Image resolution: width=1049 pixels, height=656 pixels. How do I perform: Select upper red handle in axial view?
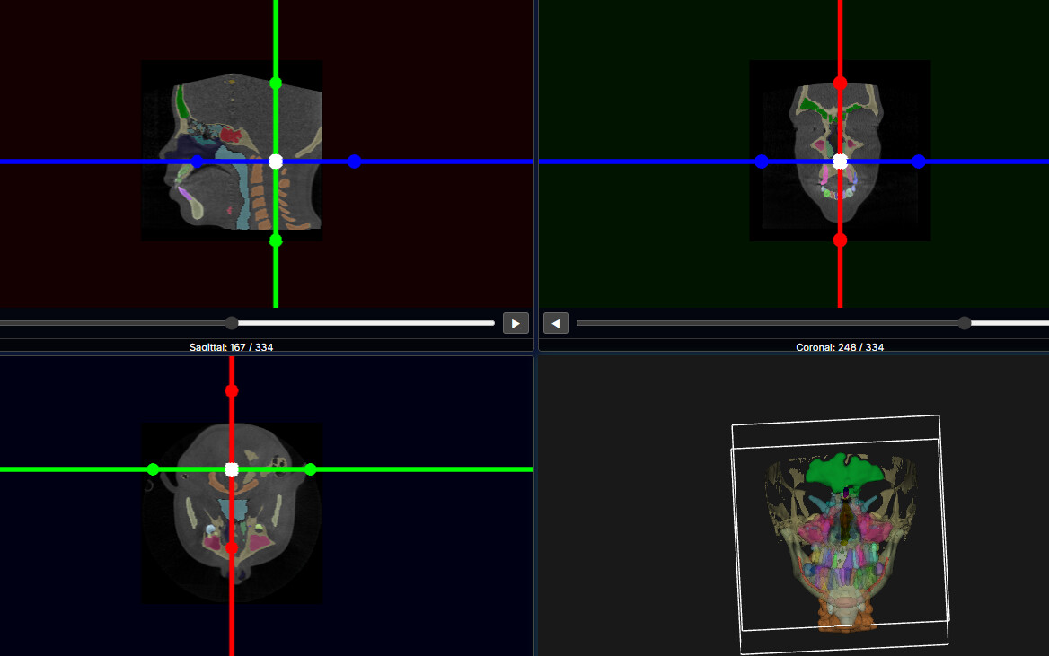click(232, 391)
